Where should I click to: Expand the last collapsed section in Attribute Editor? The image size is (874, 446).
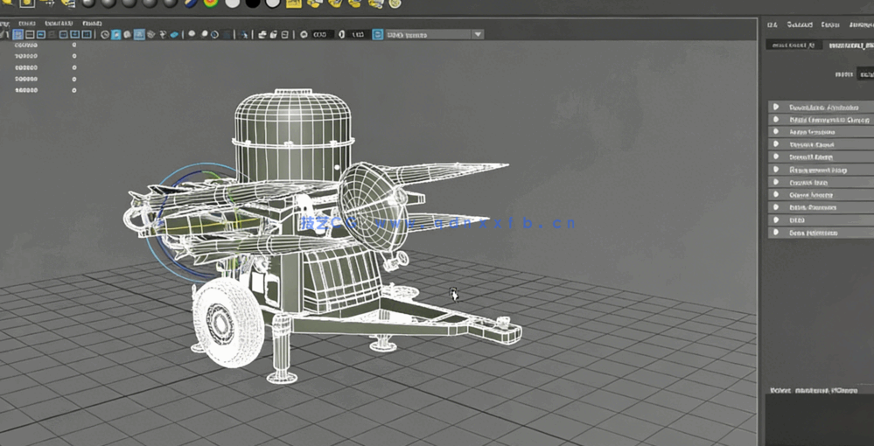point(775,233)
